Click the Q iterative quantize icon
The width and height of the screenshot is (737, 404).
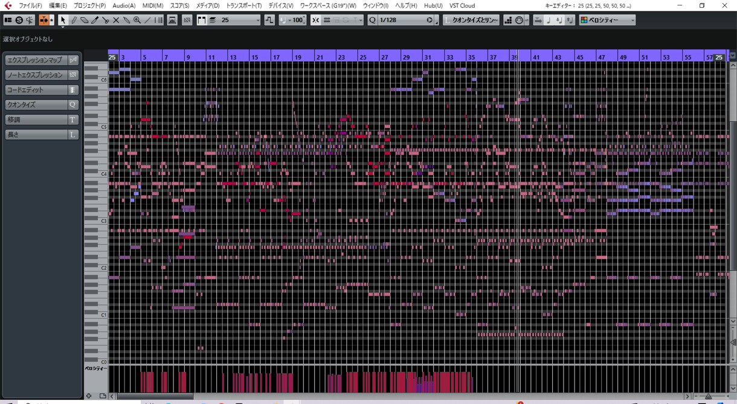[x=372, y=20]
